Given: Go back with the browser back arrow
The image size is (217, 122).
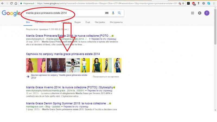Looking at the screenshot, I should click(2, 3).
